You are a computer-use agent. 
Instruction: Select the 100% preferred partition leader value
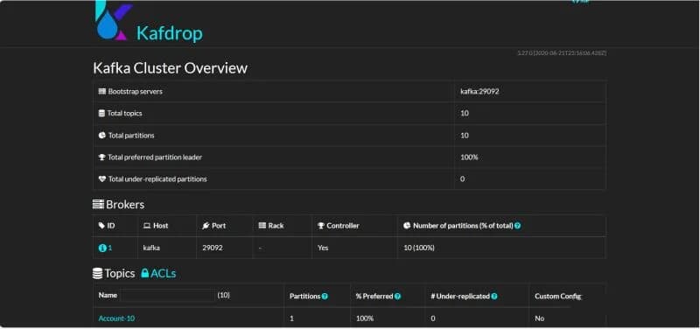coord(469,157)
